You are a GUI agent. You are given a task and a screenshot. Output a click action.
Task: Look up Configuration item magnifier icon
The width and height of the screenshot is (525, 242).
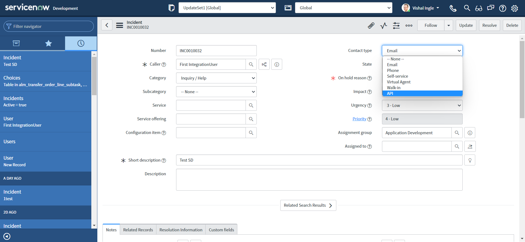251,133
